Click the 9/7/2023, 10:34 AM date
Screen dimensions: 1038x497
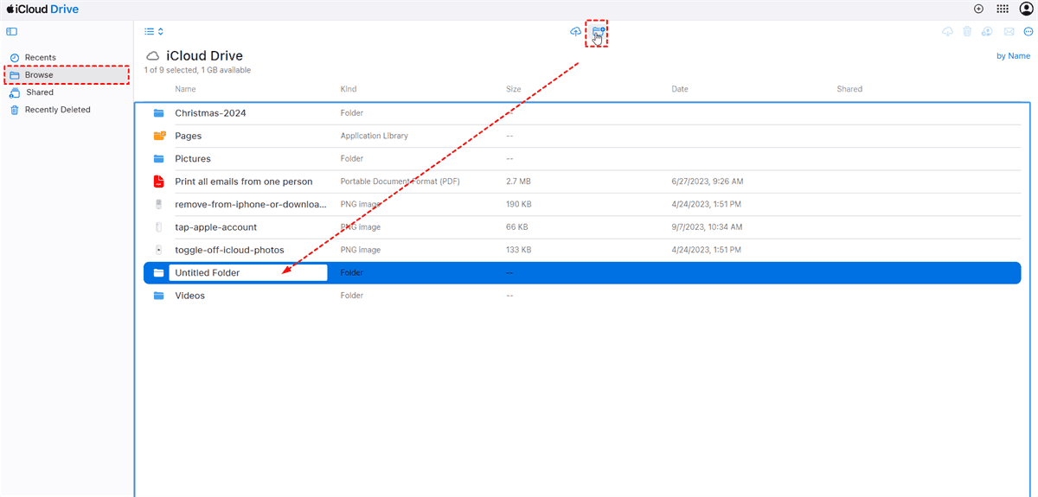coord(706,227)
